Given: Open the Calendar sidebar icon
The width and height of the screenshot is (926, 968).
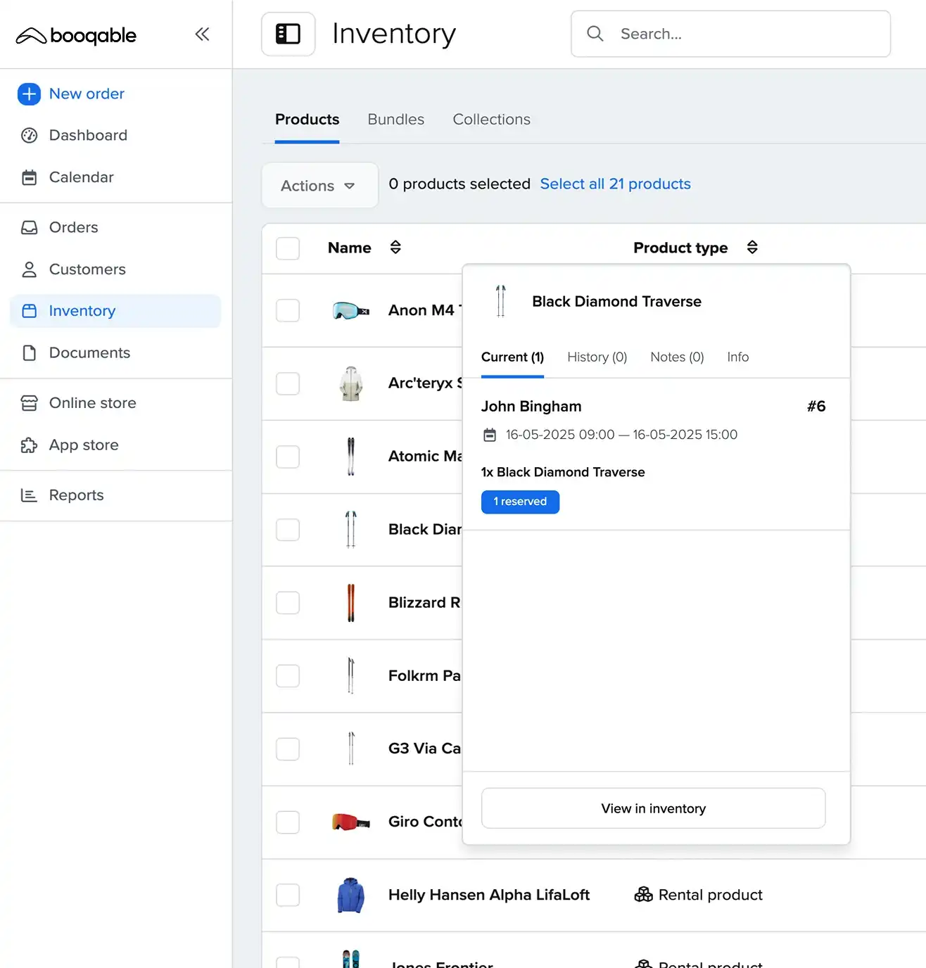Looking at the screenshot, I should tap(29, 177).
